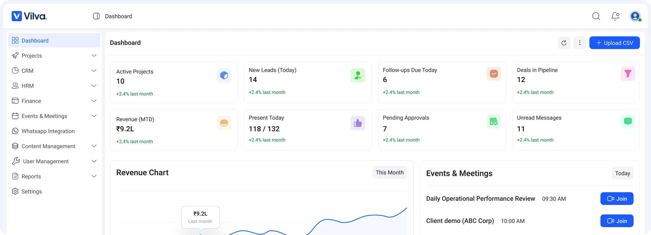The width and height of the screenshot is (651, 235).
Task: Join the Daily Operational Performance Review
Action: (x=617, y=199)
